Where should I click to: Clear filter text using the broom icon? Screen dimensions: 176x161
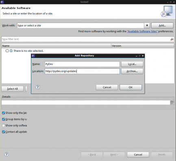(172, 39)
